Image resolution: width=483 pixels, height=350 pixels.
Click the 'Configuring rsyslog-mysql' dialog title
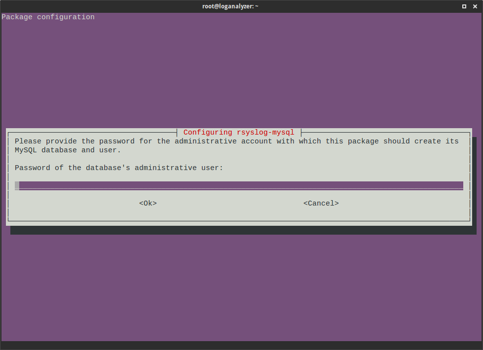pos(239,133)
